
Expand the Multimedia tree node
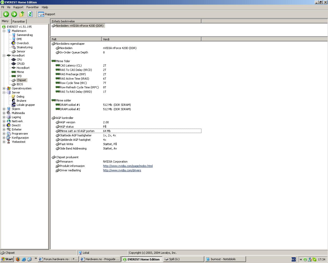[x=4, y=113]
